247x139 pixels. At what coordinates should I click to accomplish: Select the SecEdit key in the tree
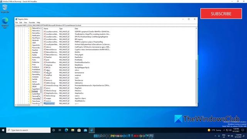pos(35,79)
